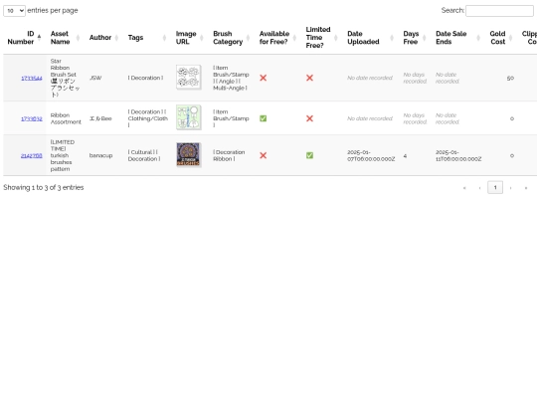Go to first page of results
This screenshot has width=537, height=403.
click(464, 188)
